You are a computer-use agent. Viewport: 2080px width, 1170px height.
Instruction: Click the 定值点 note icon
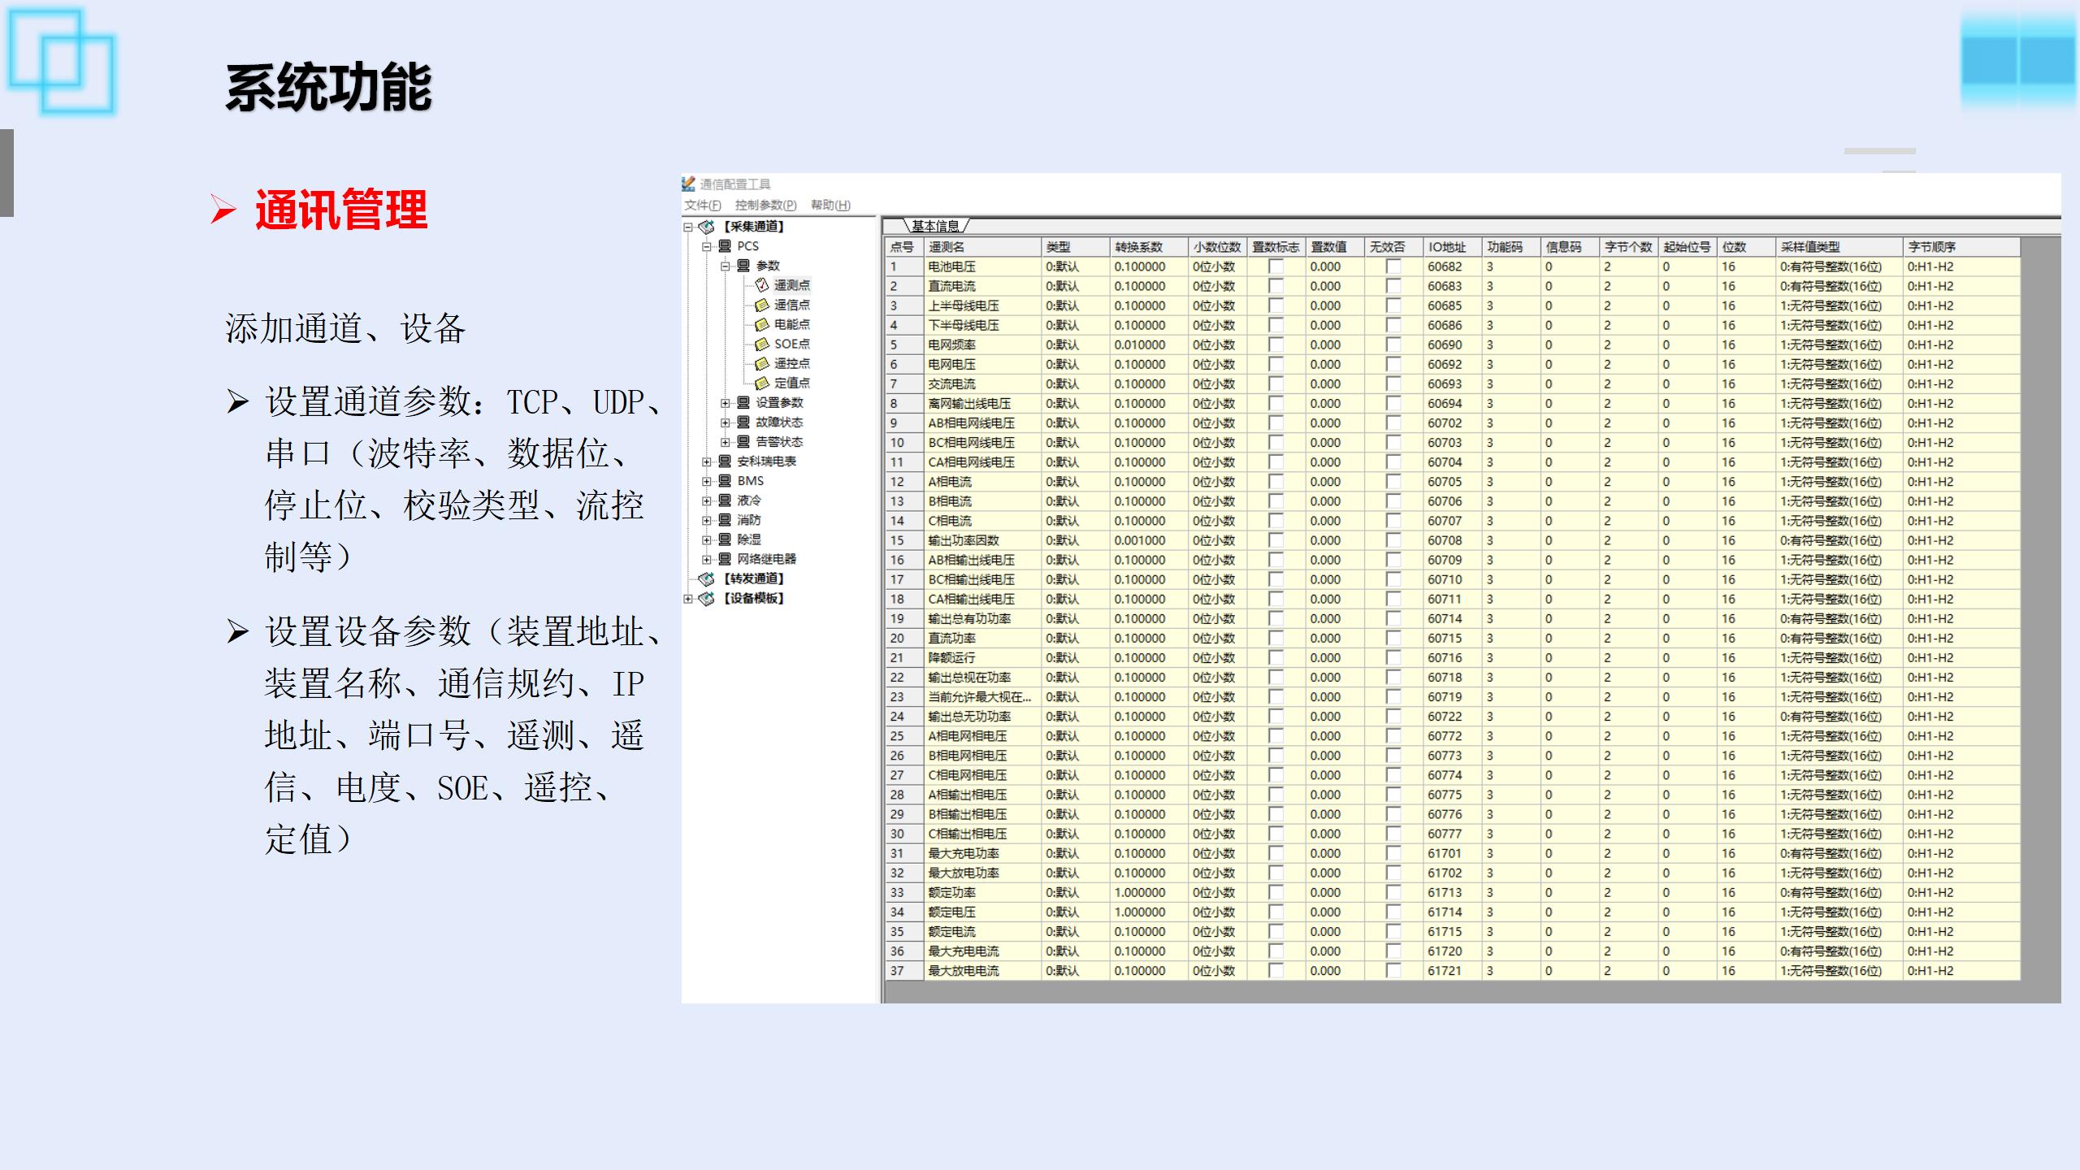(761, 383)
